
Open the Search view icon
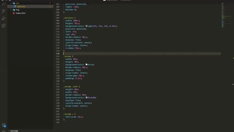[x=4, y=4]
